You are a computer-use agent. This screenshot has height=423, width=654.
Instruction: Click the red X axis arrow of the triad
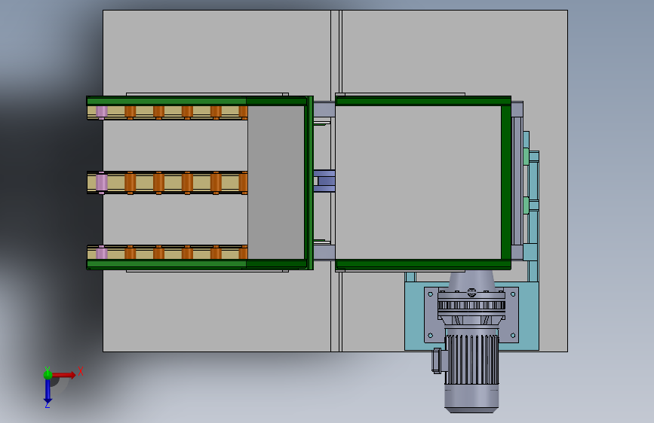click(x=65, y=375)
